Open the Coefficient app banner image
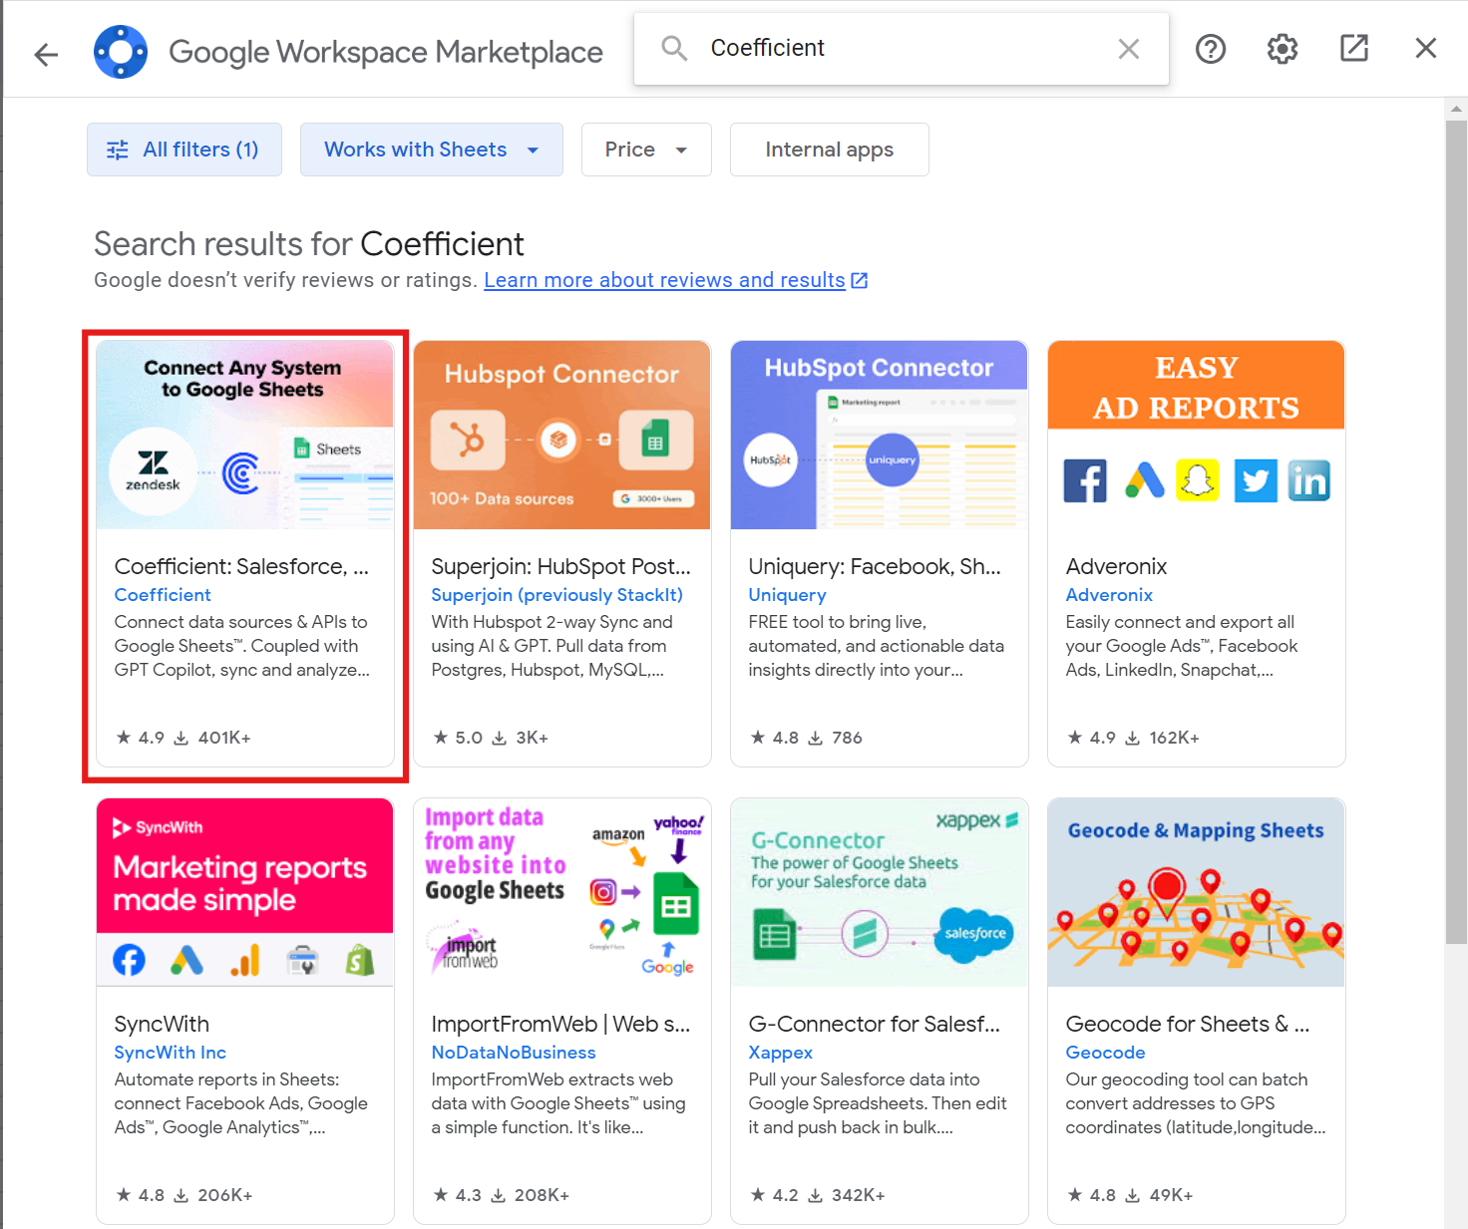 click(x=245, y=435)
